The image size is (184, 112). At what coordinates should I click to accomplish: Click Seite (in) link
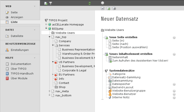point(118,41)
